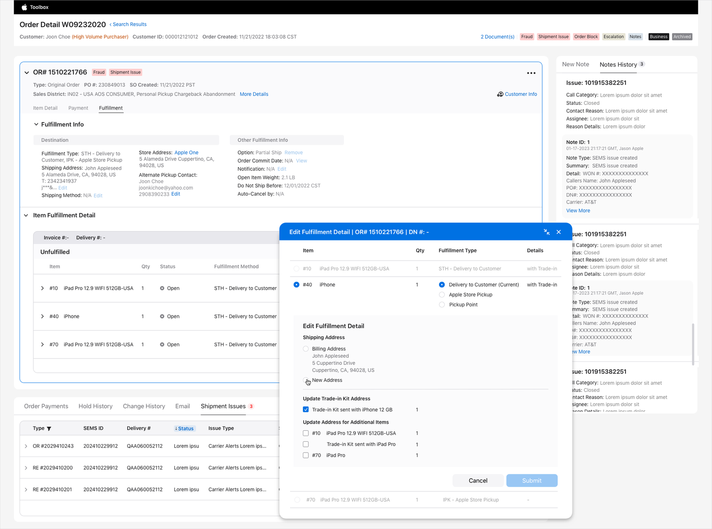Go back to Search Results
The image size is (712, 529).
[128, 24]
